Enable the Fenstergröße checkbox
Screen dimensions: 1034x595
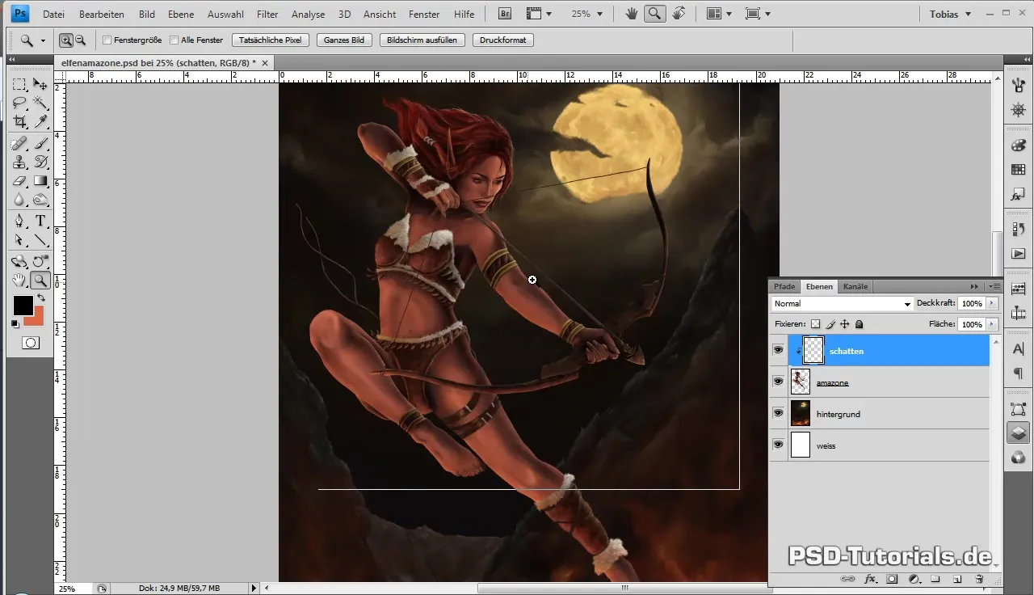pos(107,40)
